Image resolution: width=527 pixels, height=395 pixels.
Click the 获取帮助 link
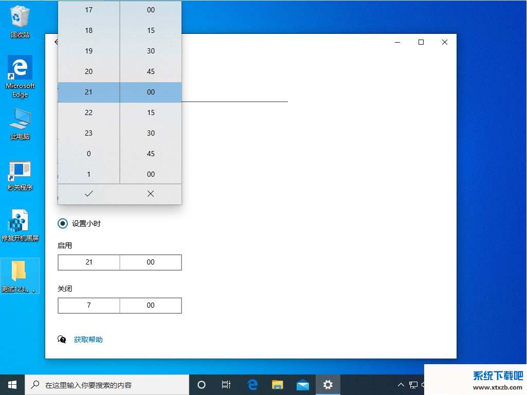coord(88,340)
